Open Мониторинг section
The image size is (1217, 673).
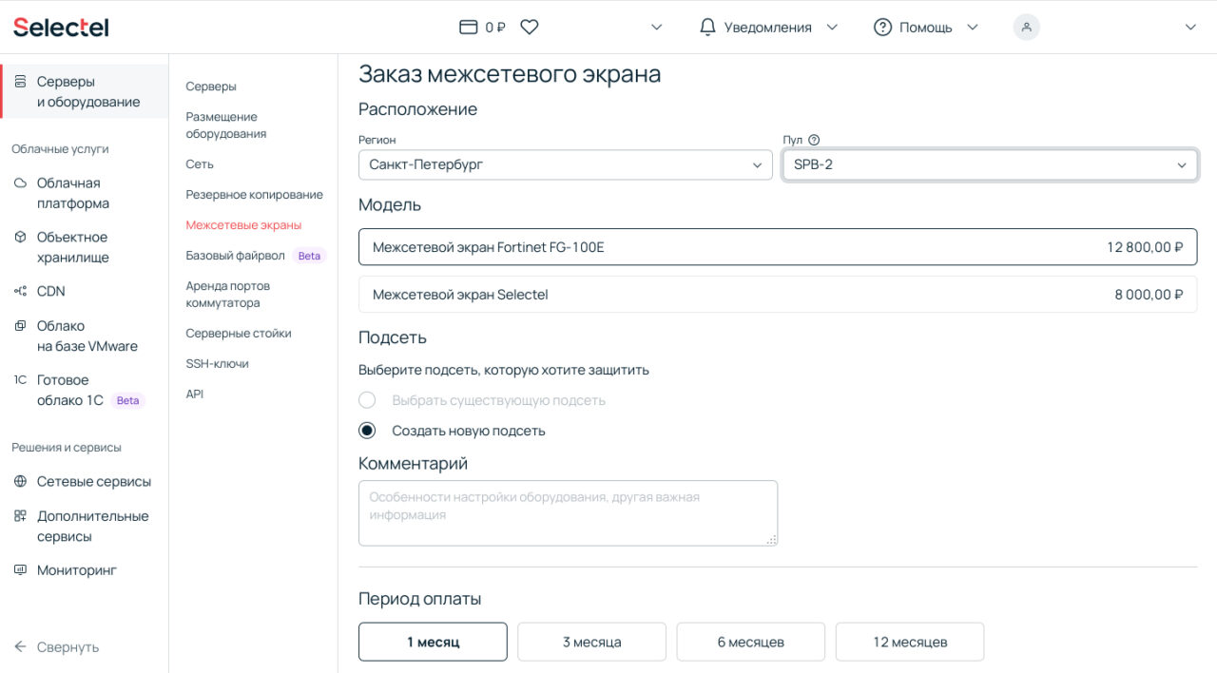(x=77, y=570)
